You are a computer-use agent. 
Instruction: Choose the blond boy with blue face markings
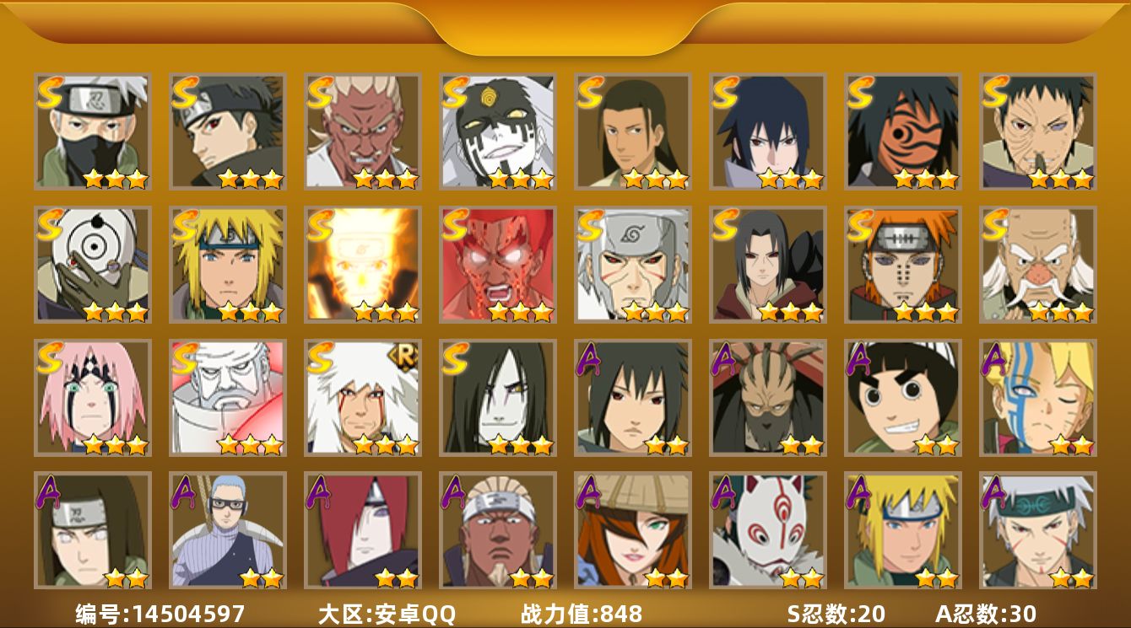pos(1038,398)
